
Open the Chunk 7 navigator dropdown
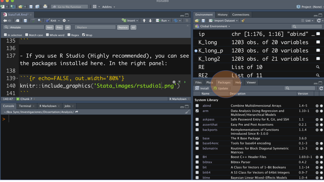26,99
